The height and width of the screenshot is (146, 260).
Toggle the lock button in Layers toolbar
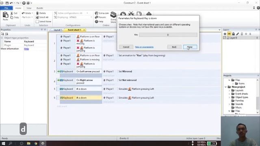point(233,34)
